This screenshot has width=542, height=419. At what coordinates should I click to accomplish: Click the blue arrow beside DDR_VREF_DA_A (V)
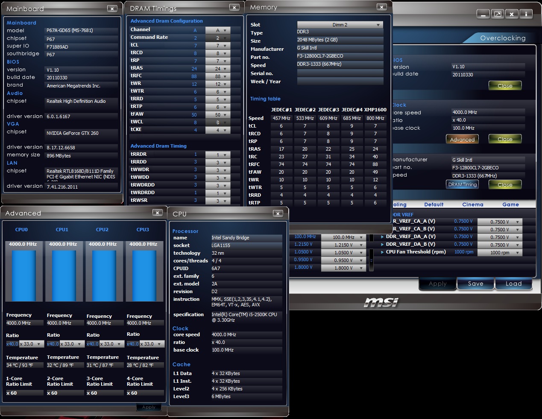coord(382,236)
